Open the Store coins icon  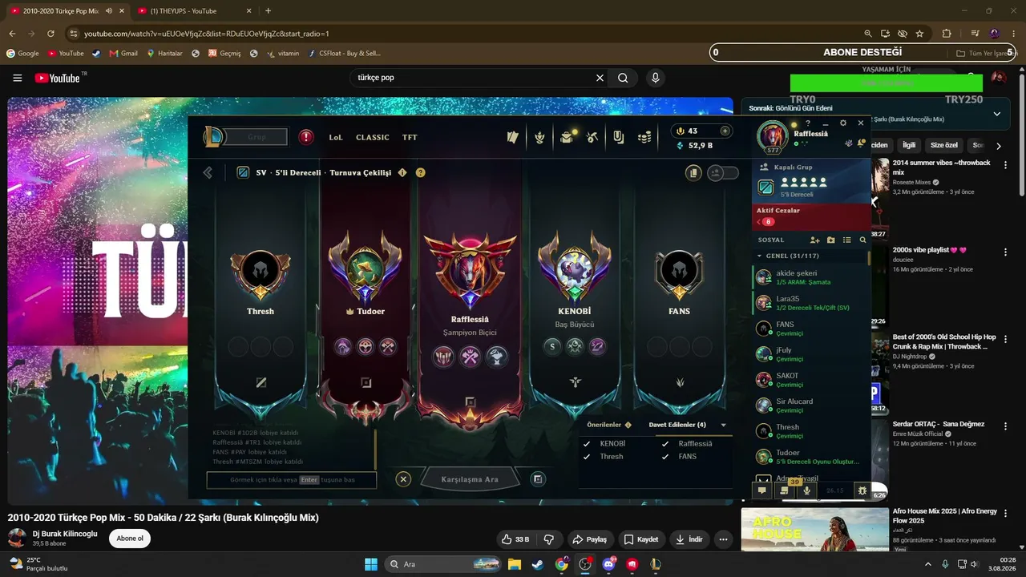[644, 137]
